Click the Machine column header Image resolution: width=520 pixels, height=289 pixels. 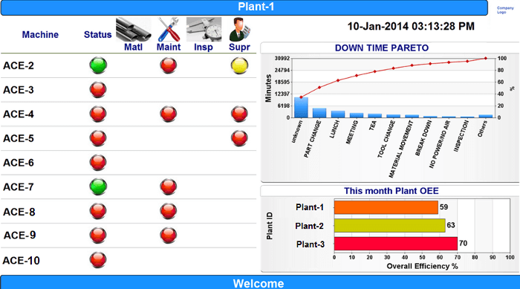(40, 34)
